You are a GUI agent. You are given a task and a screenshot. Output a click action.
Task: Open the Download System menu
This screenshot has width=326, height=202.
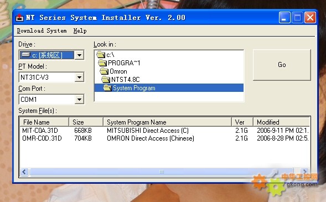[42, 31]
